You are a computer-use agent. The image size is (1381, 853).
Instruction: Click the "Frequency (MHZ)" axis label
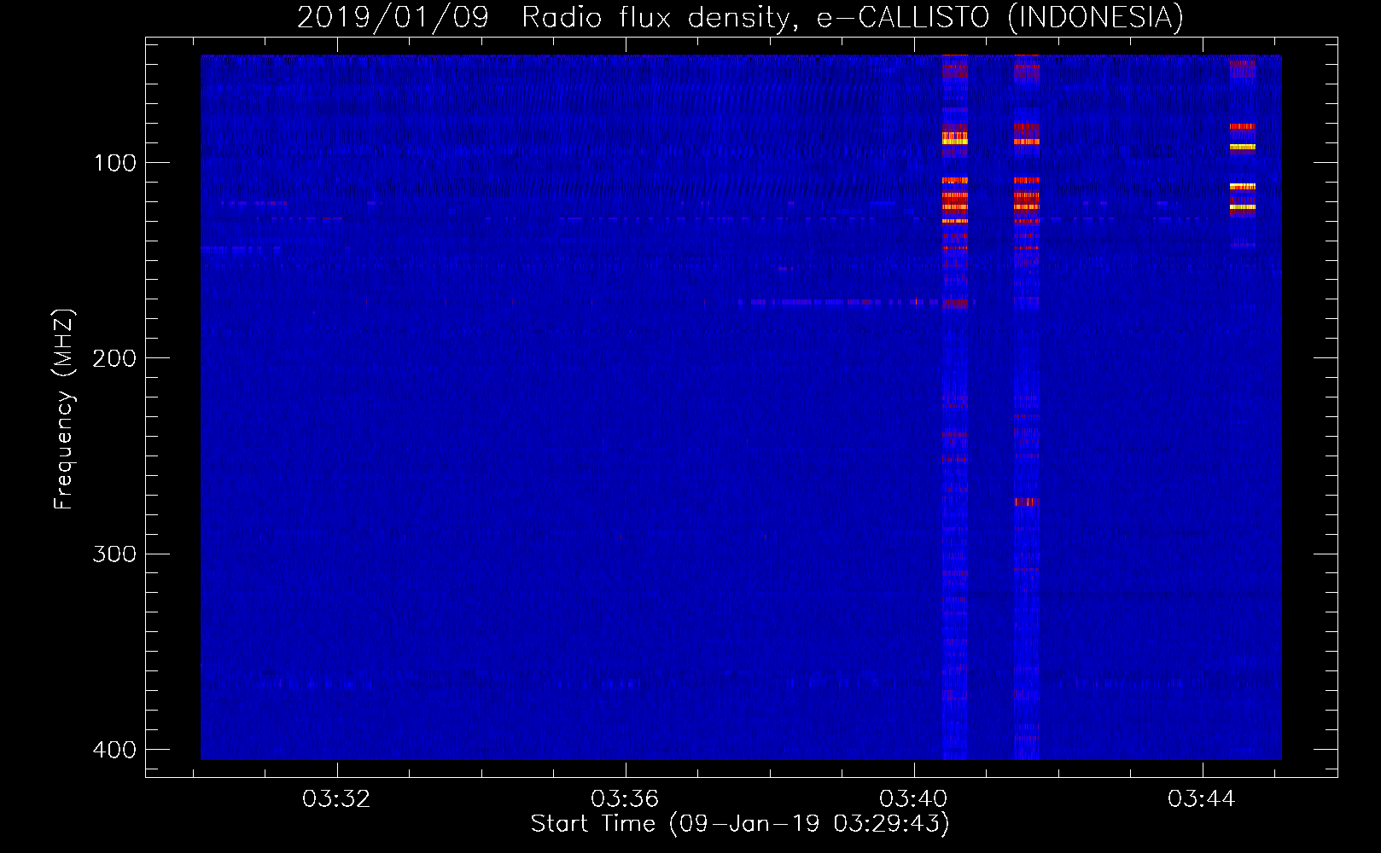(x=64, y=409)
